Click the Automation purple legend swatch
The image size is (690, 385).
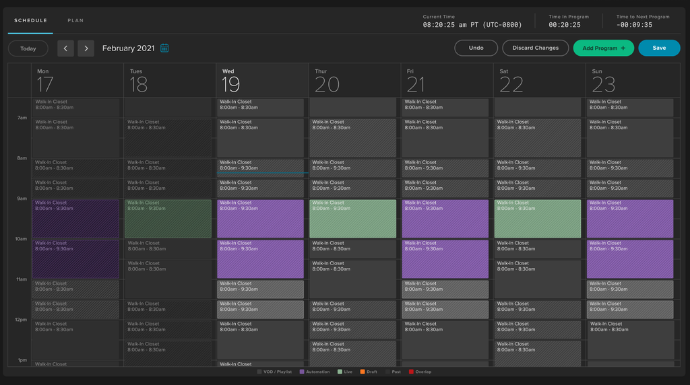(302, 372)
